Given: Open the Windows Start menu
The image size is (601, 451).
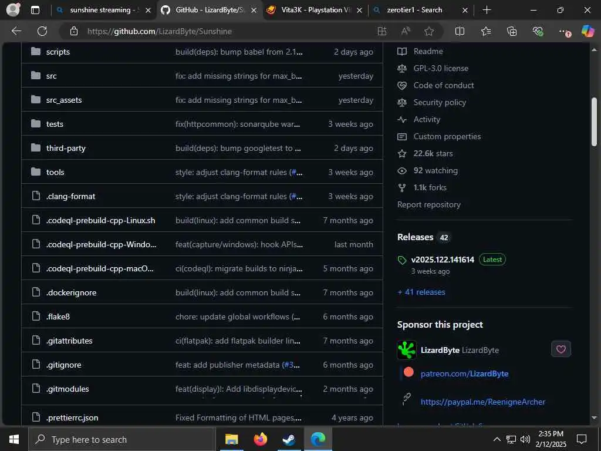Looking at the screenshot, I should (x=14, y=439).
